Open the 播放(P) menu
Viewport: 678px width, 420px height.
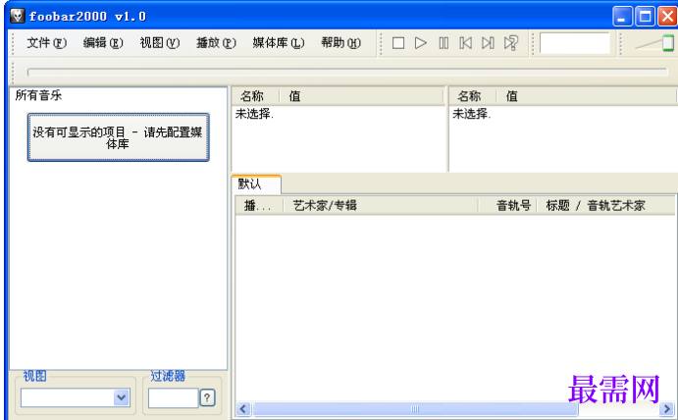(x=216, y=43)
